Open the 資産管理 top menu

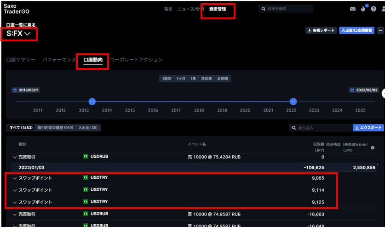point(218,9)
